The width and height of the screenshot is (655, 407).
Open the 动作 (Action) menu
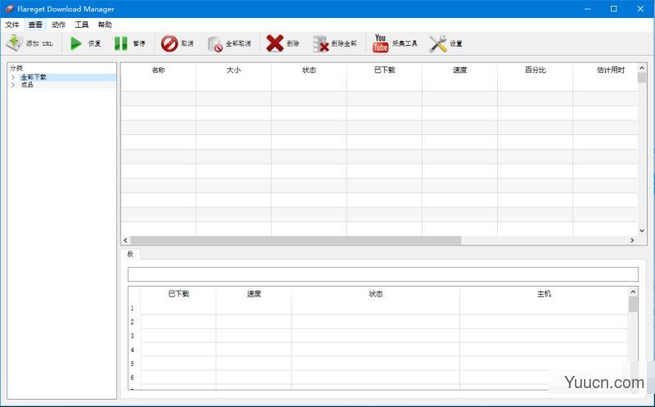point(58,25)
